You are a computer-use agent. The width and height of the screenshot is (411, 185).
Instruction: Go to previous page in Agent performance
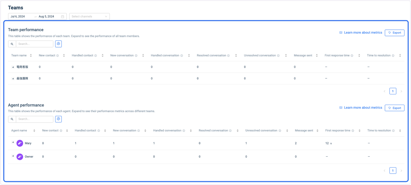pos(384,170)
